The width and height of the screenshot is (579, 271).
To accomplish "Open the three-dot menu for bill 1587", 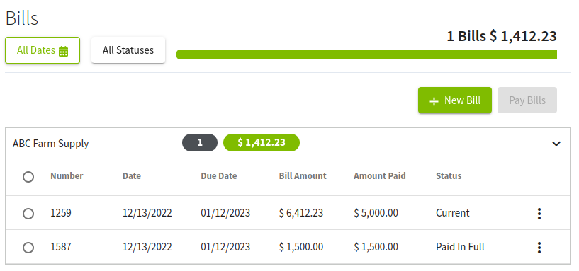I will click(x=539, y=248).
